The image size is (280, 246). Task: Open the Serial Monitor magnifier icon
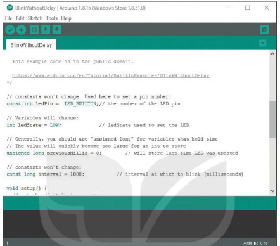265,30
